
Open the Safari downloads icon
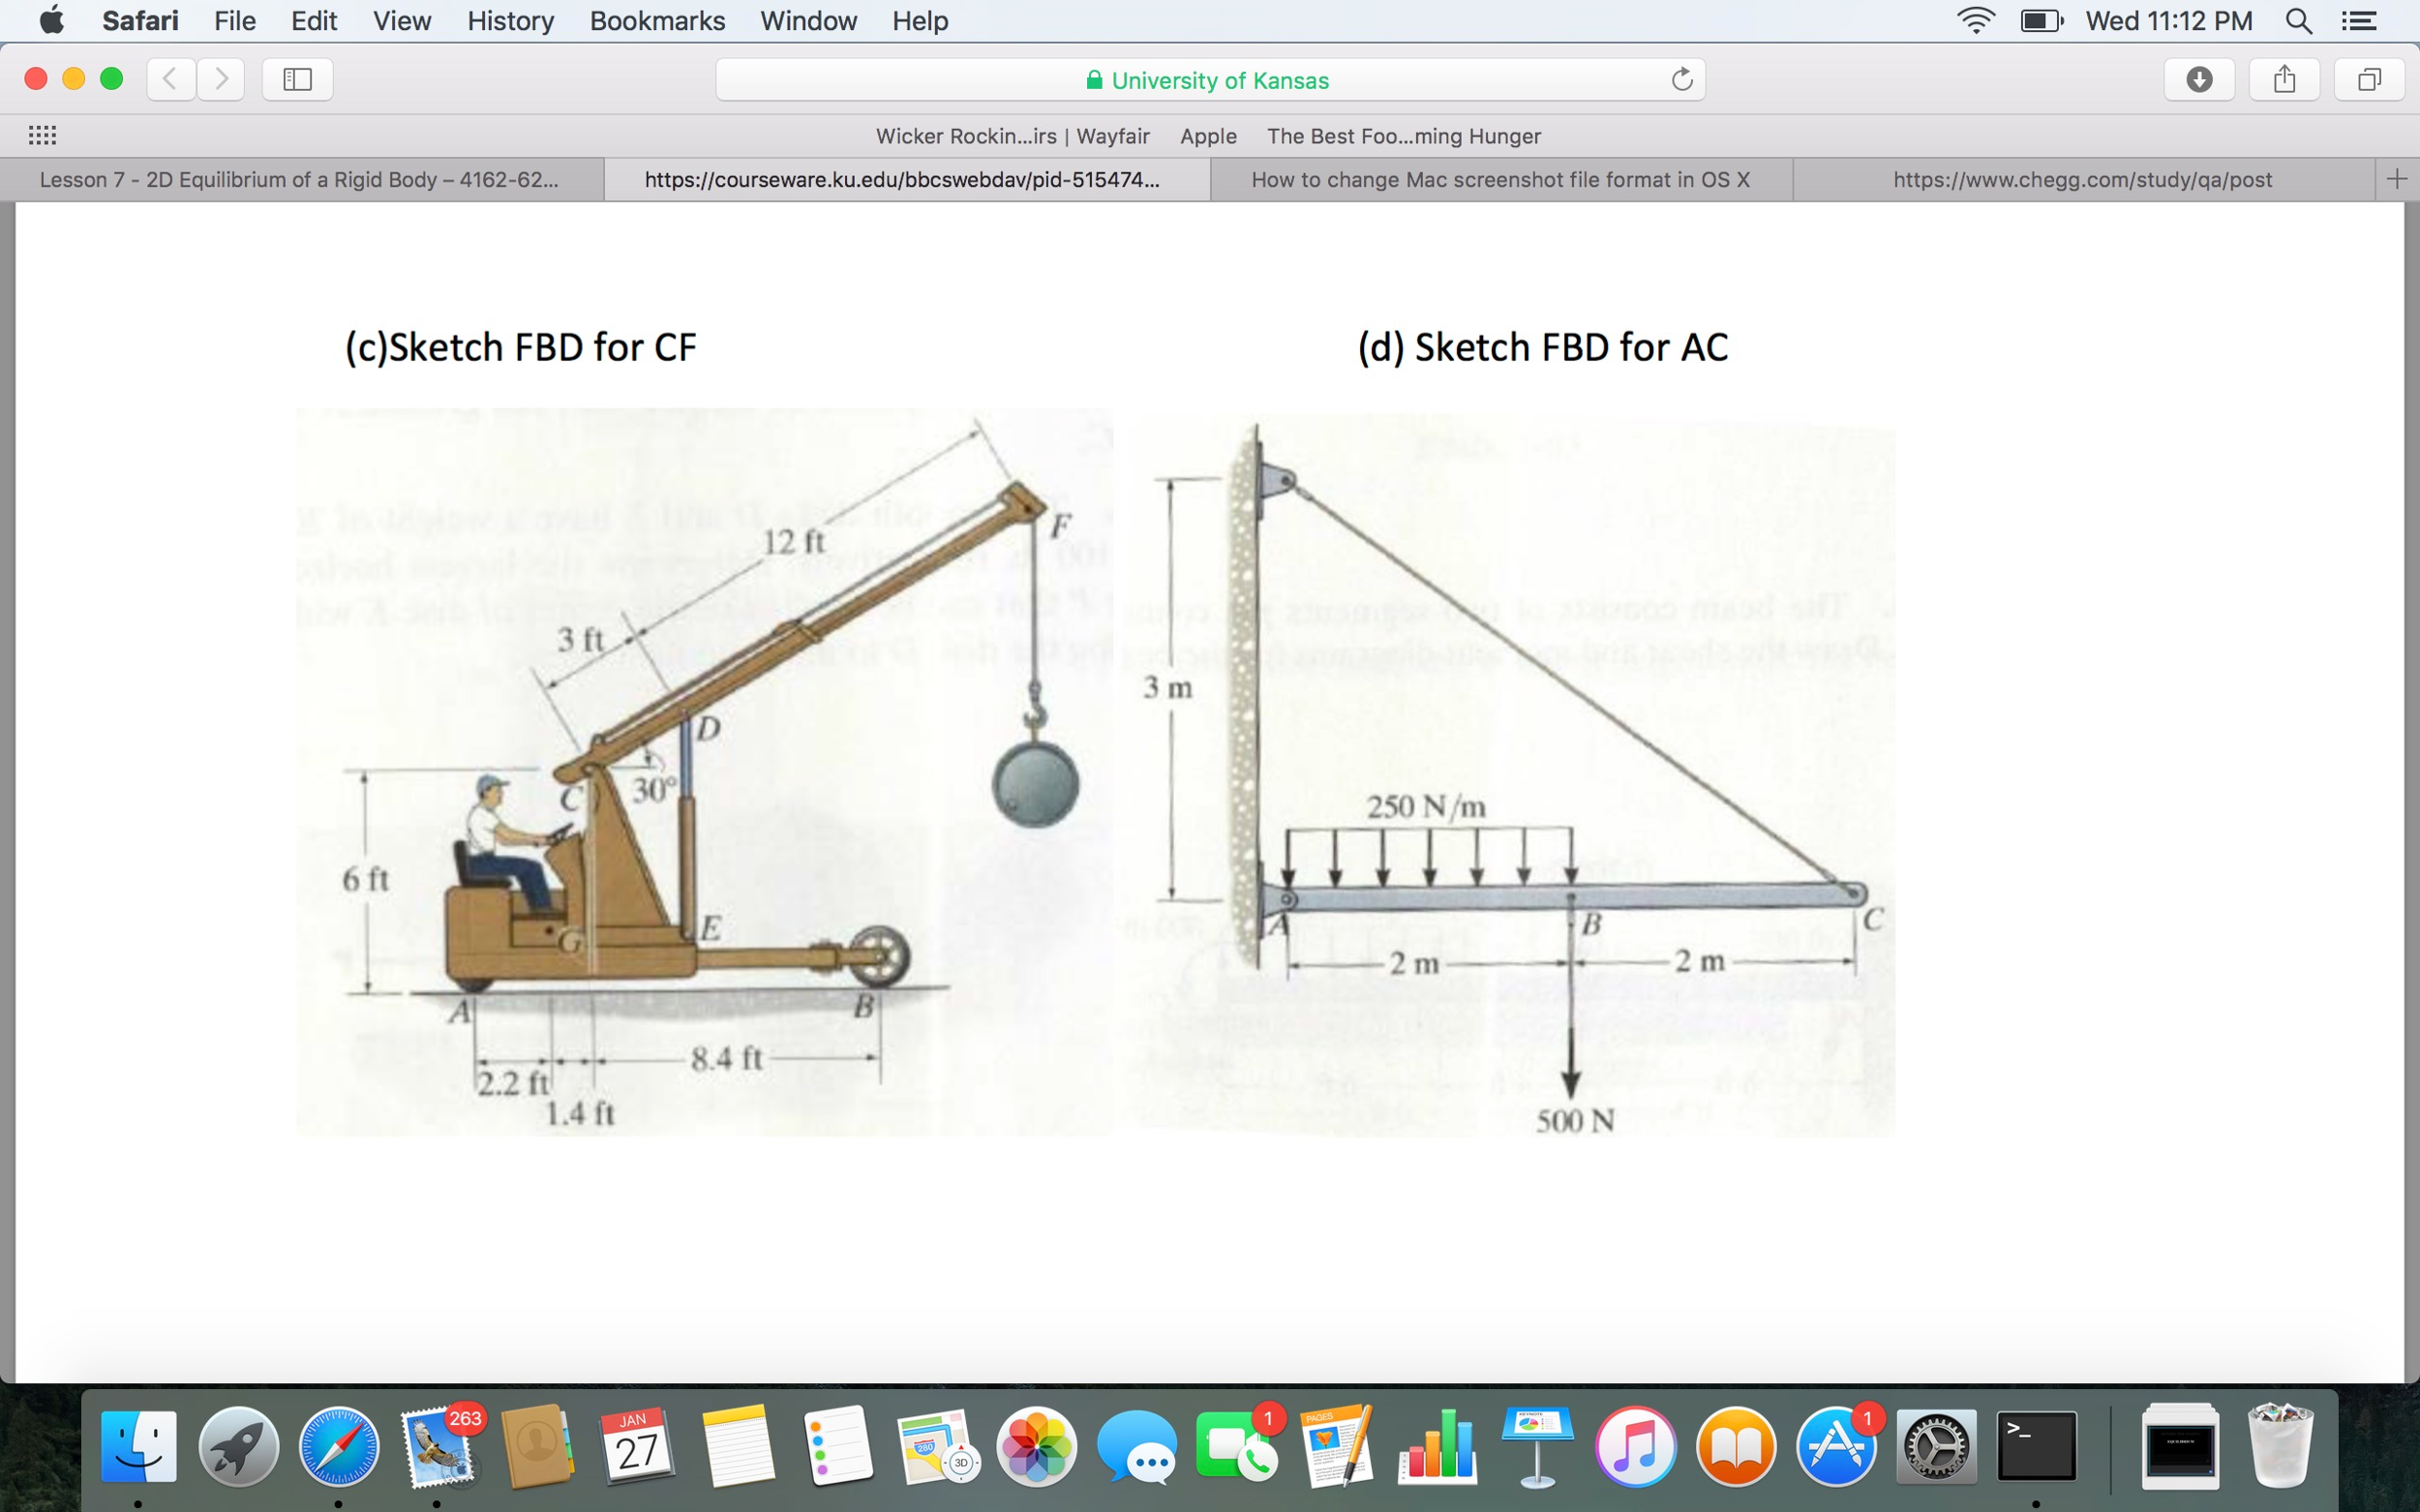(2199, 79)
